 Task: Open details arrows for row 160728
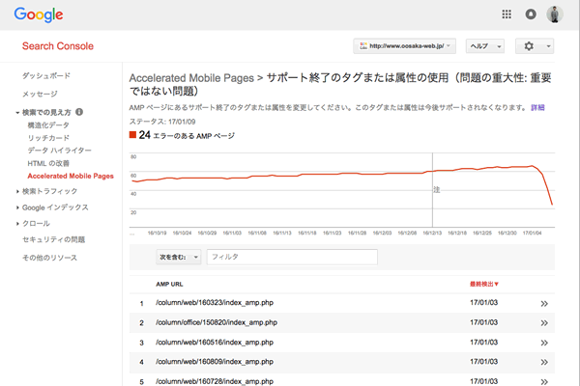click(543, 381)
